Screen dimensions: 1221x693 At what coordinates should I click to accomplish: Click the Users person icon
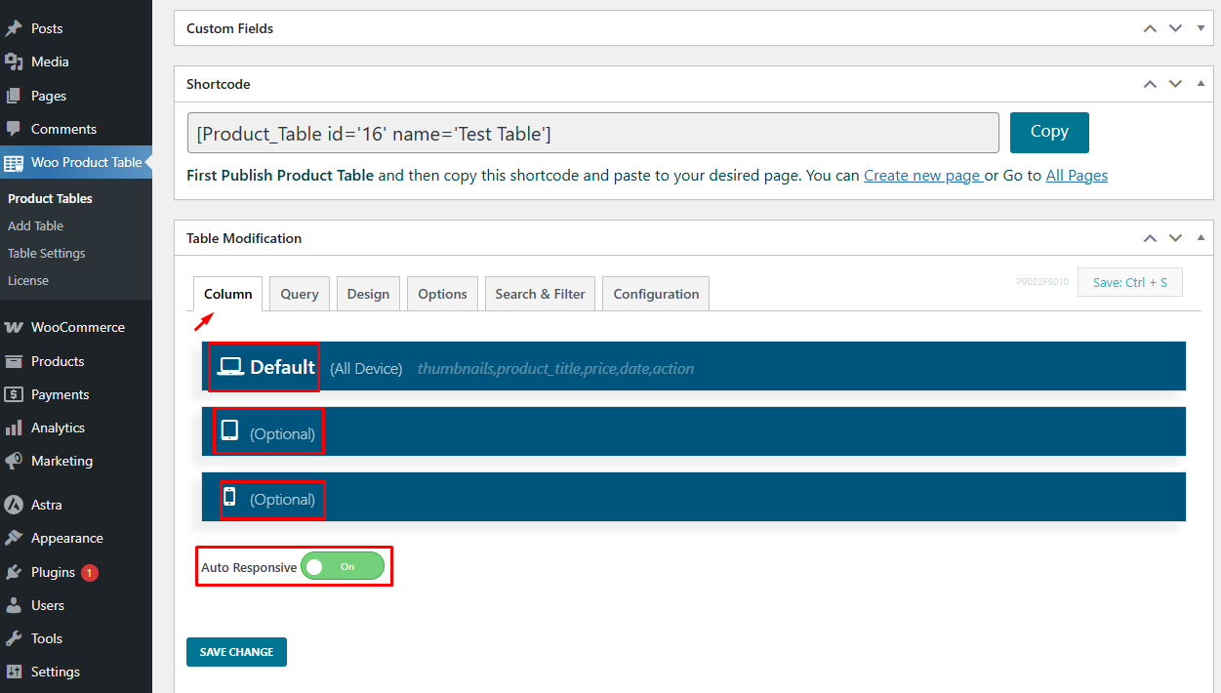coord(14,605)
